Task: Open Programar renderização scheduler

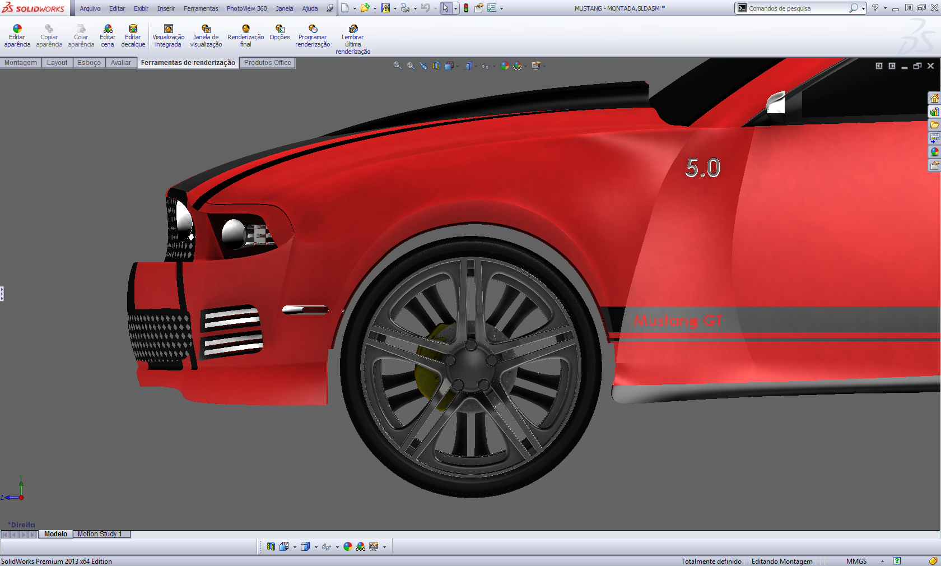Action: pyautogui.click(x=313, y=36)
